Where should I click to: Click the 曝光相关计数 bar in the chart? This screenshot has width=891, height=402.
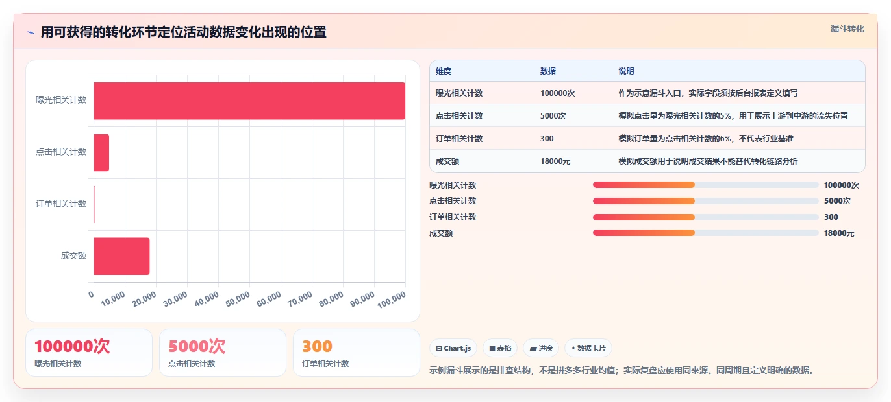point(249,100)
